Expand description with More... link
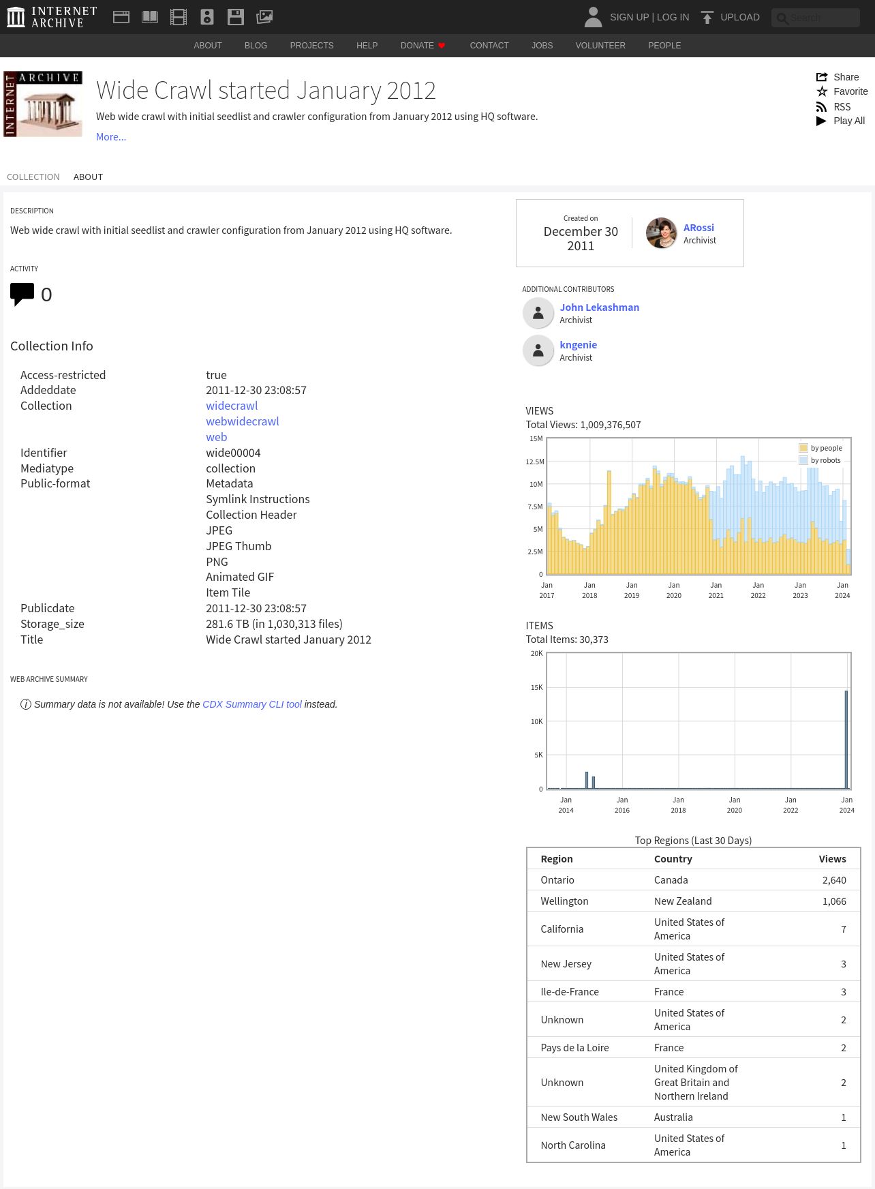Screen dimensions: 875x1189 (x=111, y=137)
